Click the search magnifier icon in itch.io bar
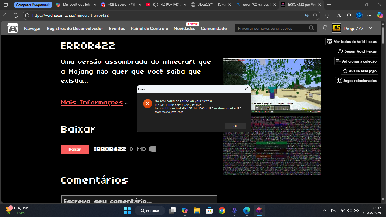 pyautogui.click(x=311, y=28)
